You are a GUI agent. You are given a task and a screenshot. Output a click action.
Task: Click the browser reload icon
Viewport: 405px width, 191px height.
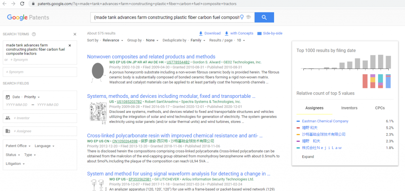point(22,4)
